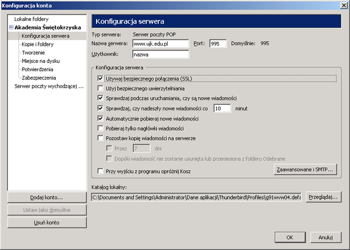Click the Przeglądaj button
Image resolution: width=350 pixels, height=250 pixels.
click(x=322, y=197)
